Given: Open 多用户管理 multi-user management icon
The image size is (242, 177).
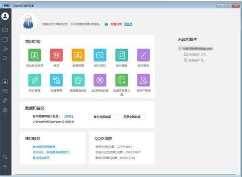Looking at the screenshot, I should pos(143,80).
